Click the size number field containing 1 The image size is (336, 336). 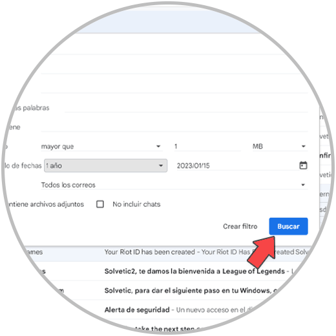coord(207,147)
